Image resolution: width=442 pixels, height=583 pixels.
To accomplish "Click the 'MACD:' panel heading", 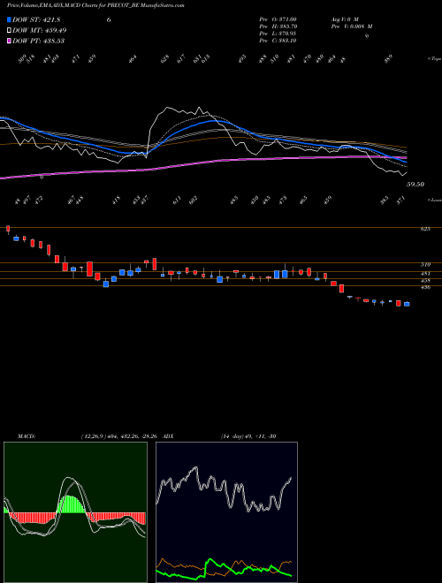I will coord(26,436).
